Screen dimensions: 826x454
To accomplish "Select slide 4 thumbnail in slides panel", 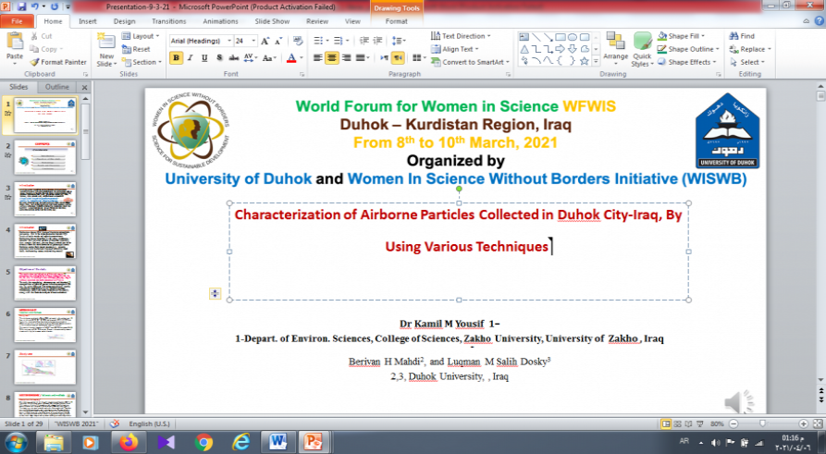I will tap(45, 241).
